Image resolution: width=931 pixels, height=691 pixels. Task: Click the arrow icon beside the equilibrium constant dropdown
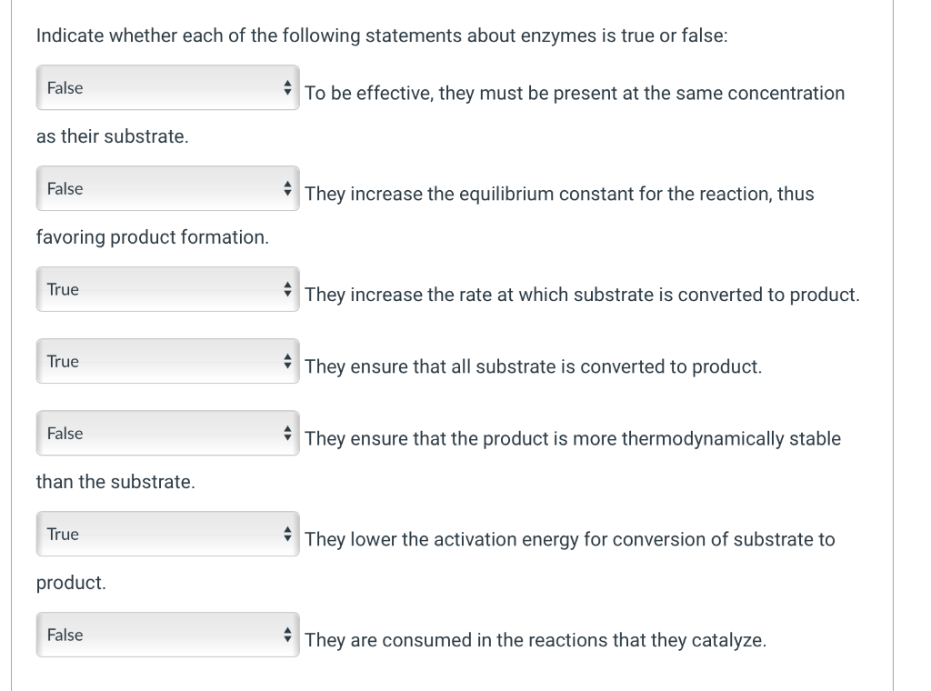pos(288,188)
